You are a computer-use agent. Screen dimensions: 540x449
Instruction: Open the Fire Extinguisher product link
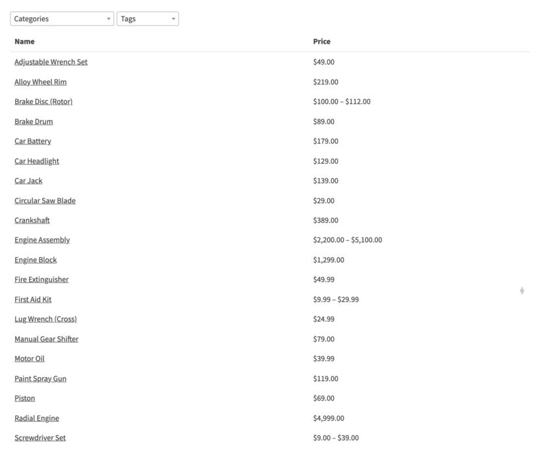pyautogui.click(x=41, y=280)
